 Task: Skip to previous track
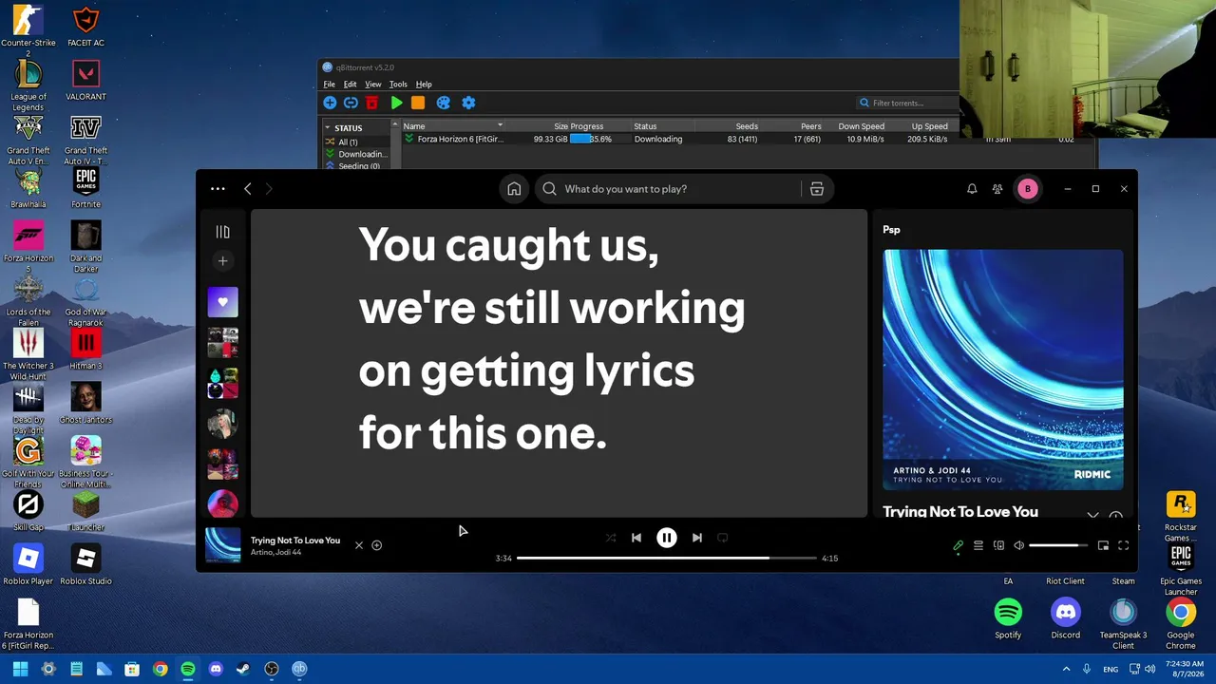(636, 538)
